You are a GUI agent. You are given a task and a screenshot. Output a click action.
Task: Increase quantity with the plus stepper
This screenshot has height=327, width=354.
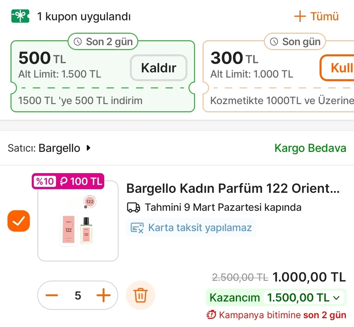point(104,295)
